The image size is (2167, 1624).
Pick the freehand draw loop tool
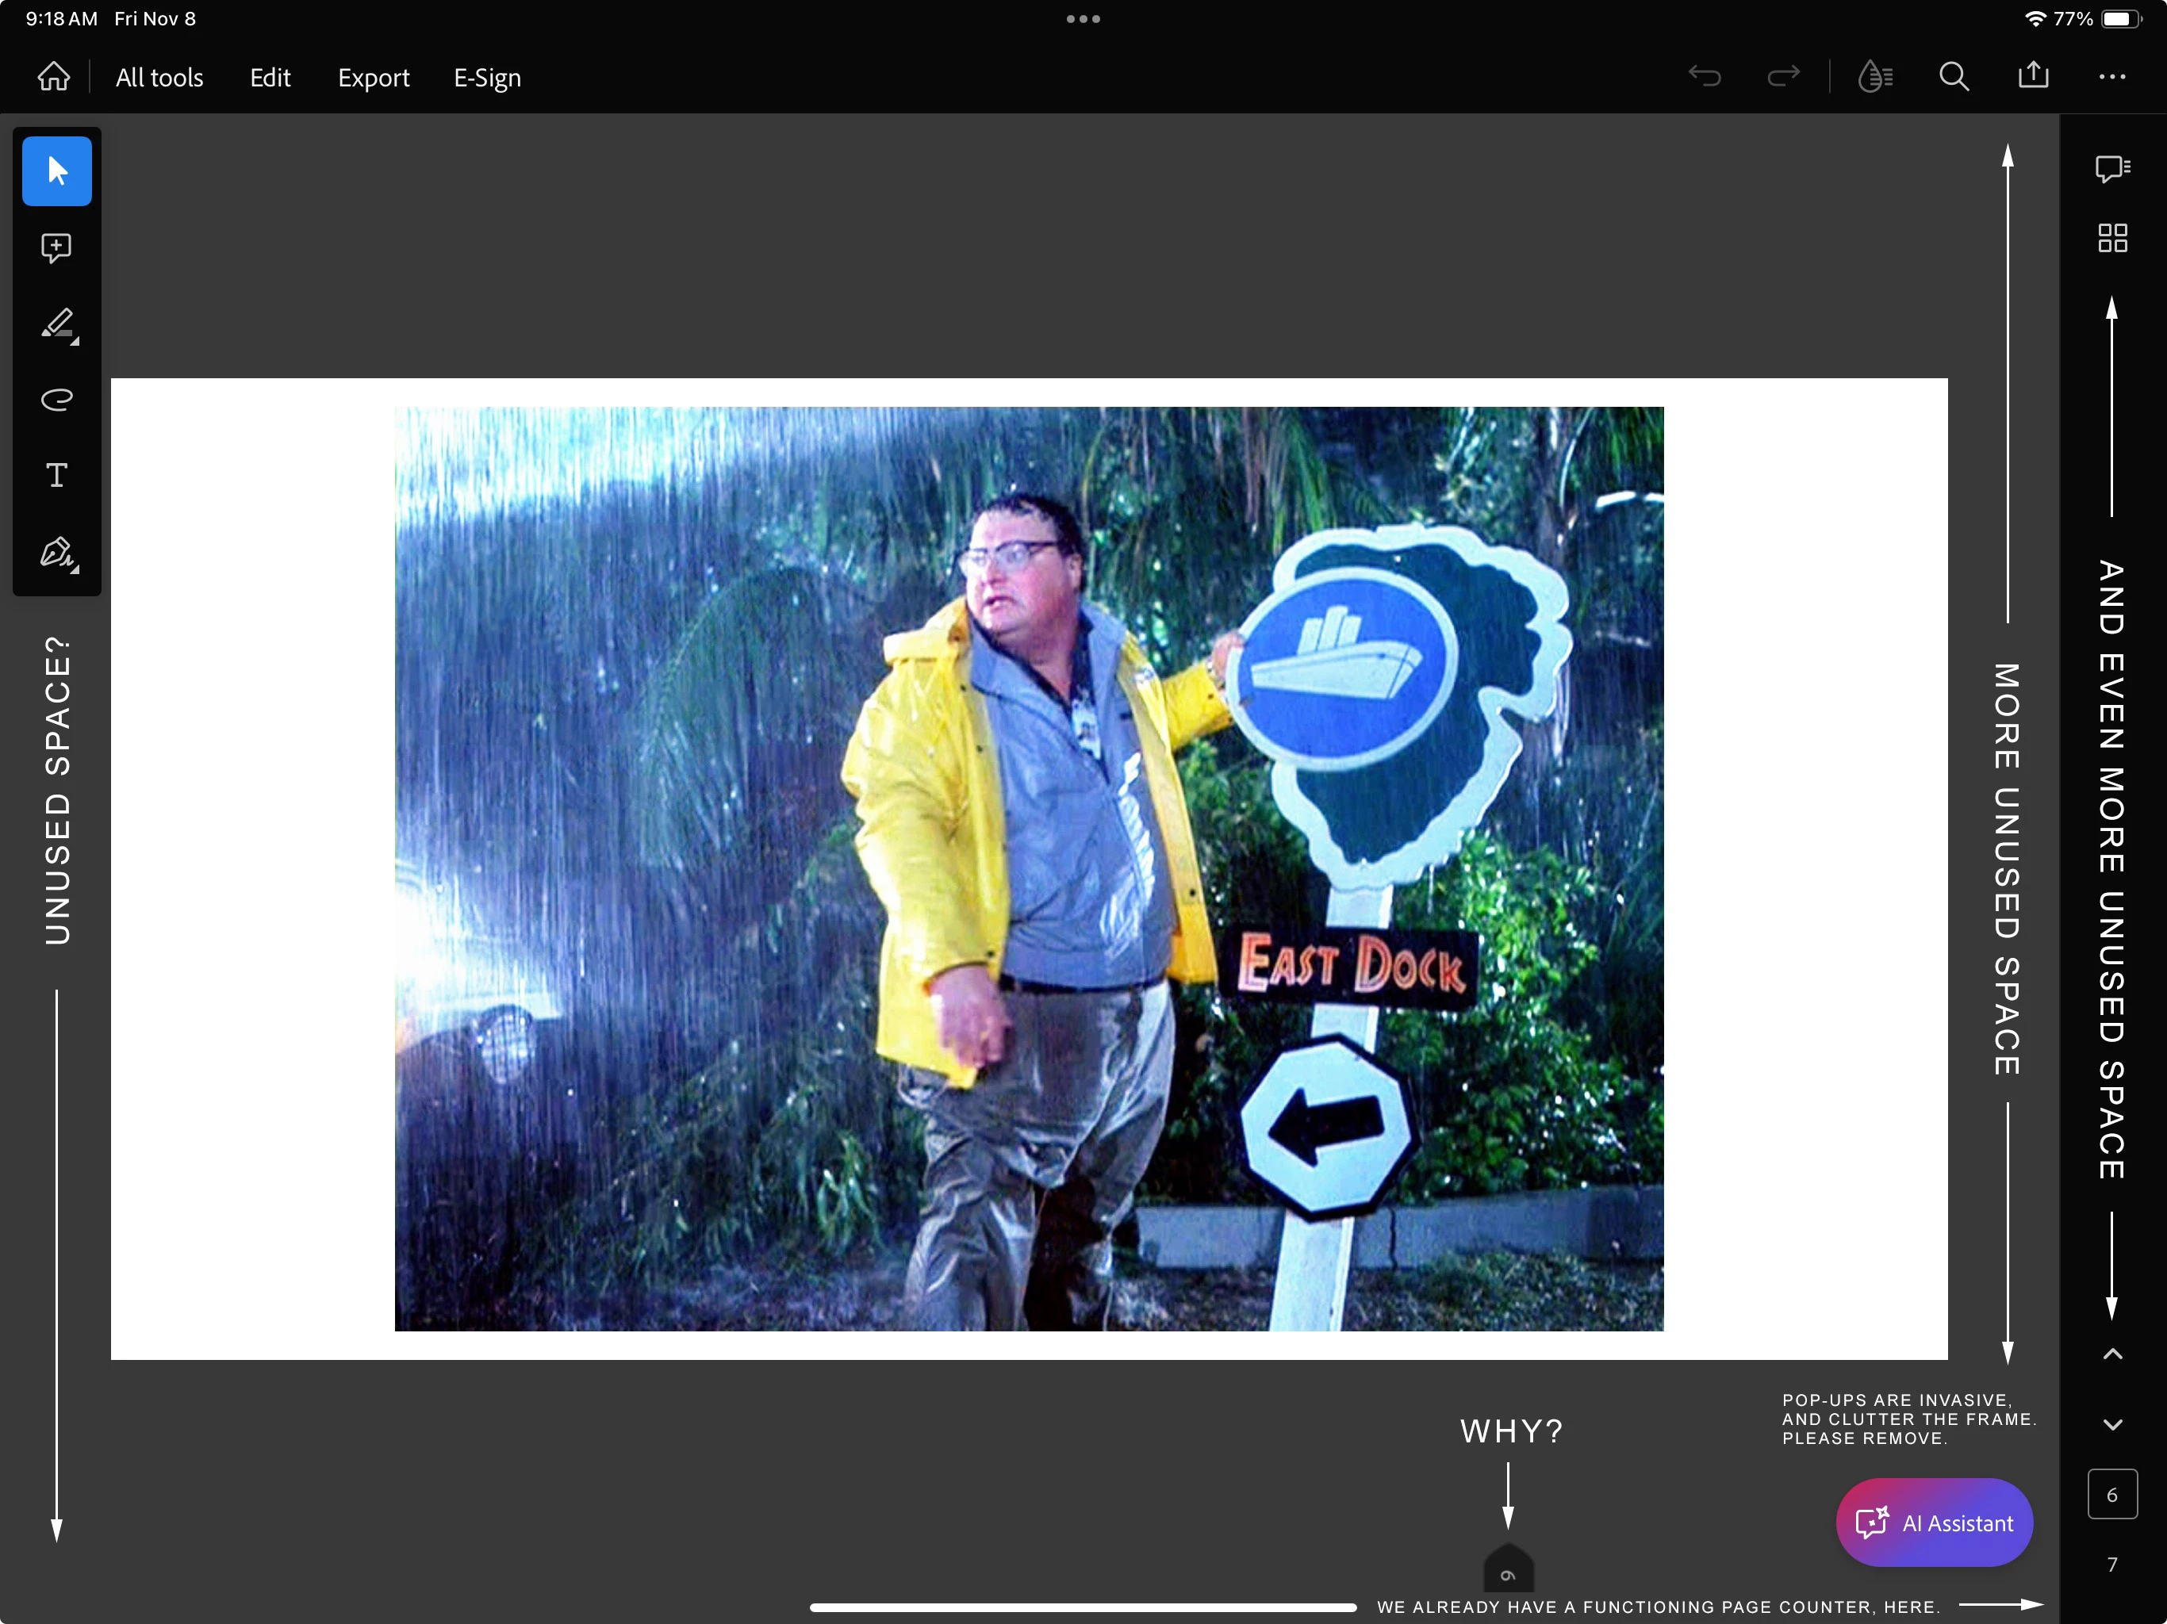point(57,399)
